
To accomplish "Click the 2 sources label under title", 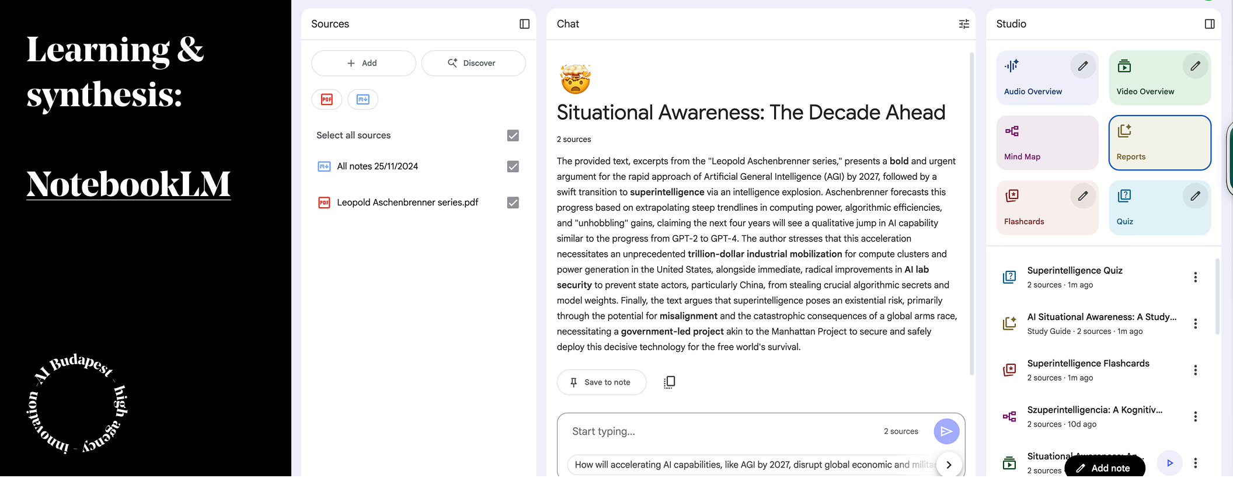I will [574, 139].
